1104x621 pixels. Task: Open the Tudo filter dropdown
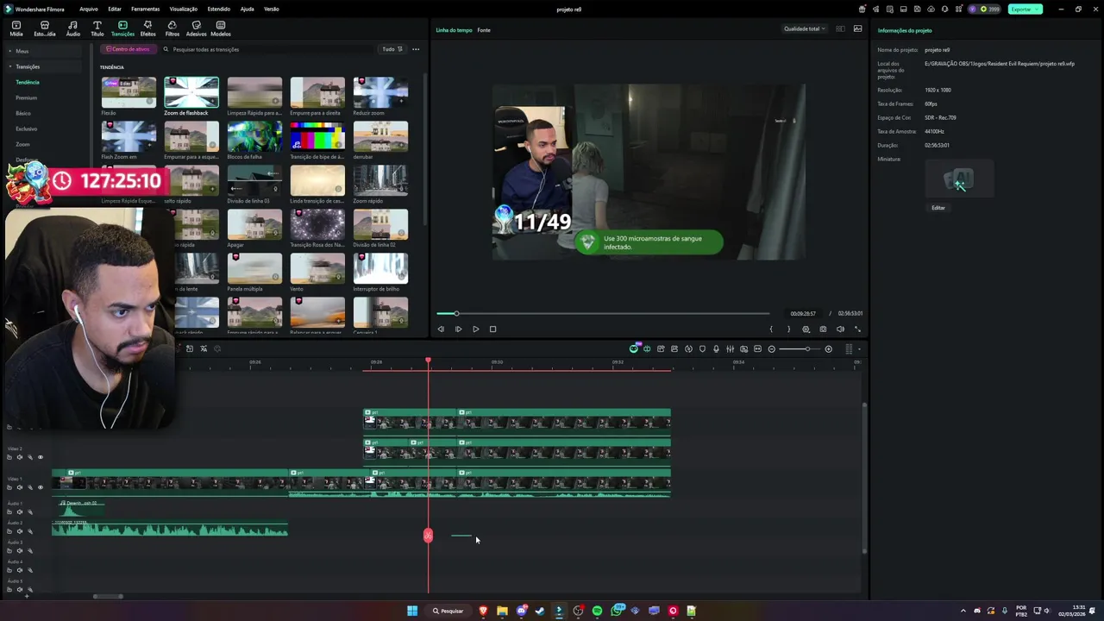coord(392,49)
